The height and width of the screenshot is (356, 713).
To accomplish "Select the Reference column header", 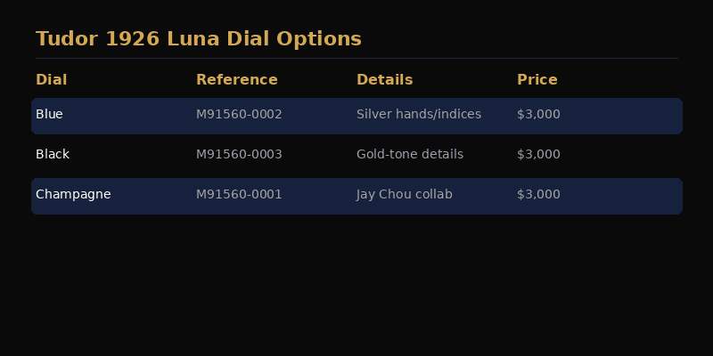I will pos(236,80).
